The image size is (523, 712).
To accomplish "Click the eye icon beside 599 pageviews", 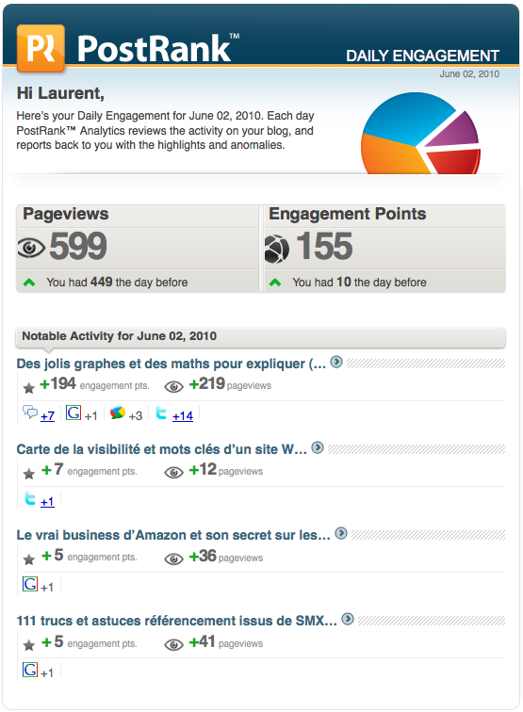I will coord(31,248).
